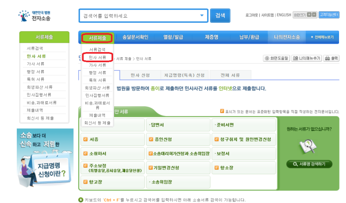Select 가사 서류 in the 서류제출 dropdown menu

click(97, 65)
